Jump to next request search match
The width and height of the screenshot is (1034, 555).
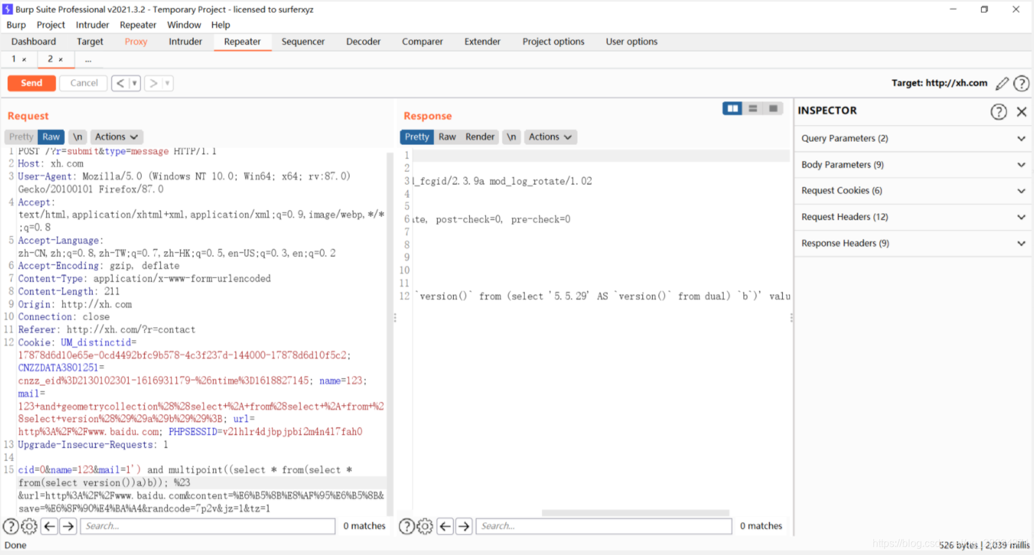pyautogui.click(x=68, y=527)
